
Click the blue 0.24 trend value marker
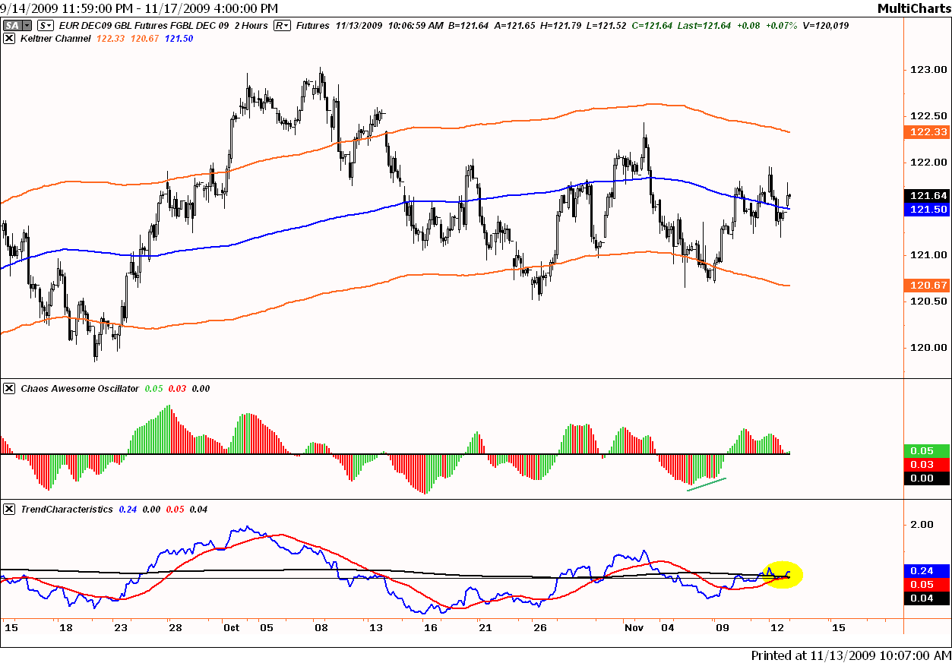click(927, 570)
